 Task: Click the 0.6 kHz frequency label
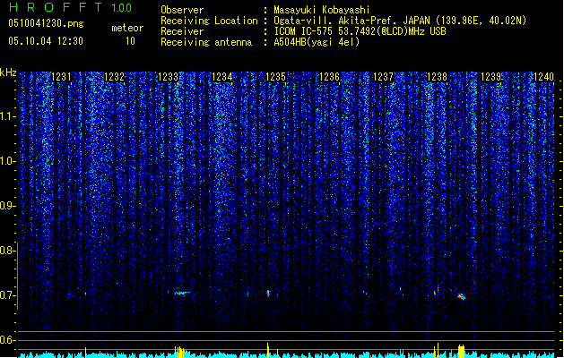pos(8,340)
